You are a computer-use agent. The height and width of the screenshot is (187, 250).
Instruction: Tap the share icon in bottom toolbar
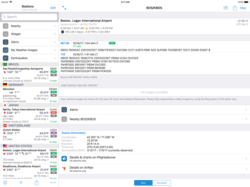pos(37,182)
